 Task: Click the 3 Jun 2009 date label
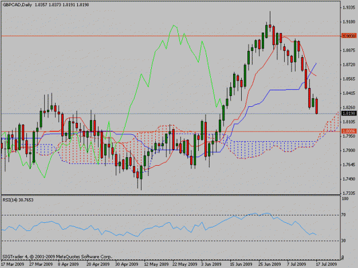211,264
